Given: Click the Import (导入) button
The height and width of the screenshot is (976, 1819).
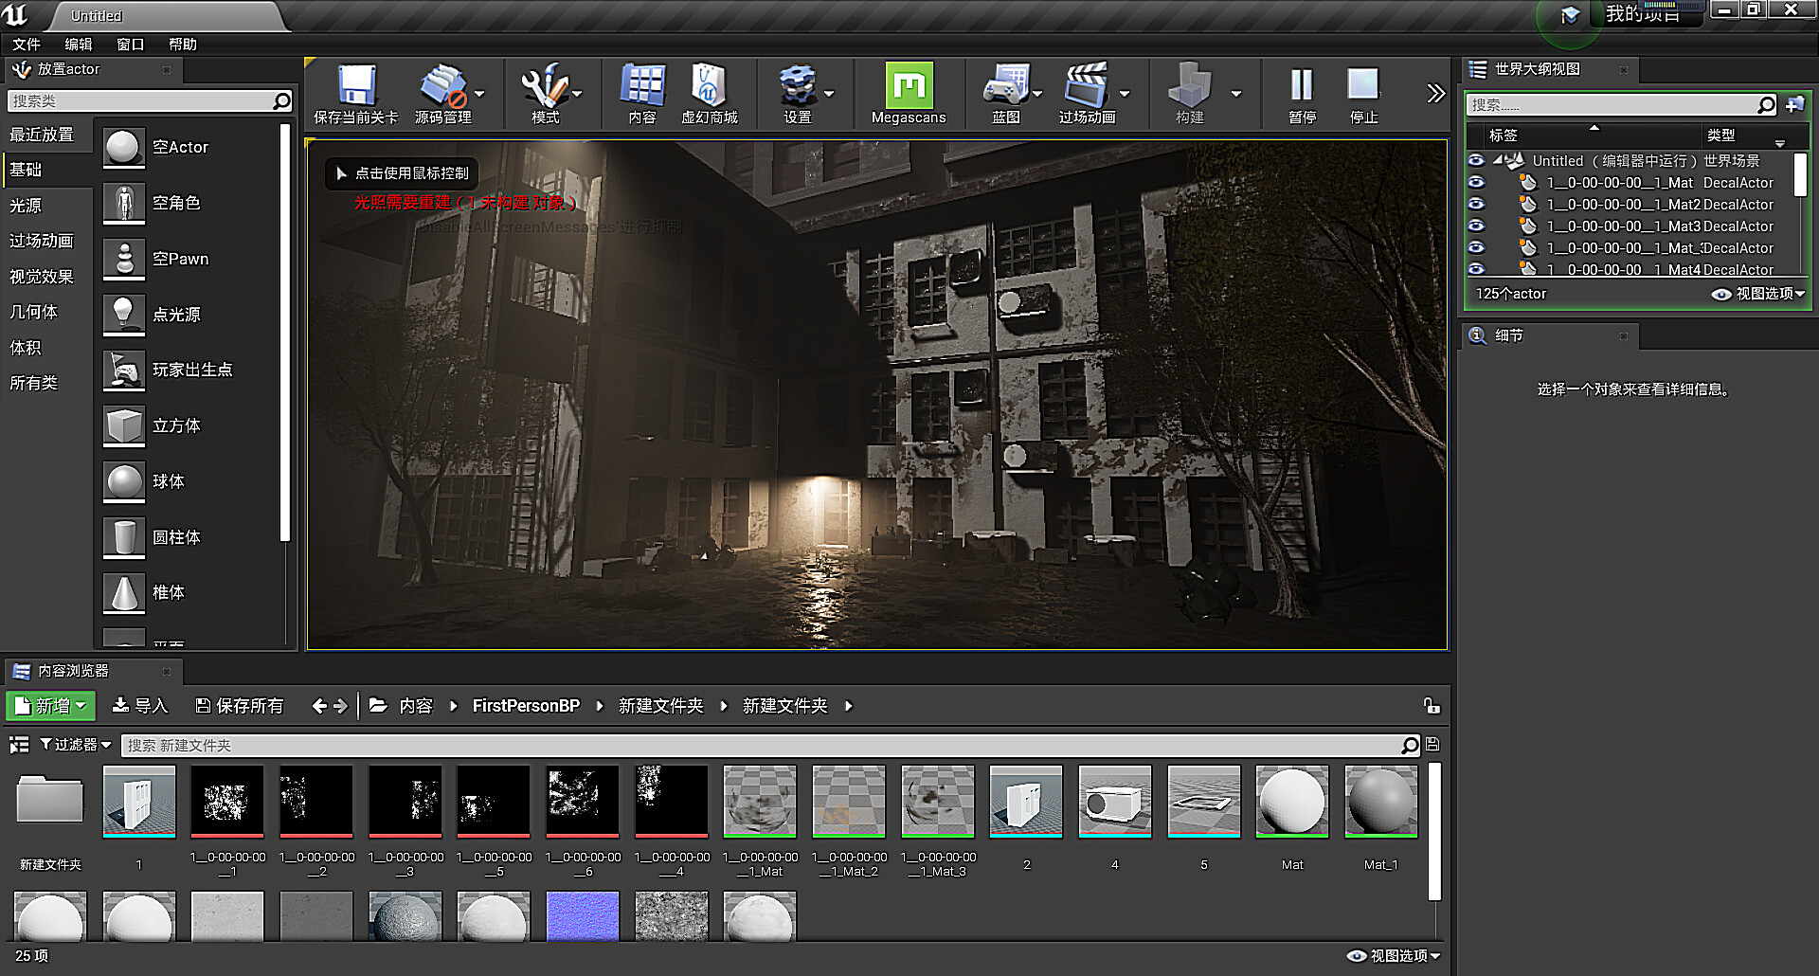Looking at the screenshot, I should 139,706.
